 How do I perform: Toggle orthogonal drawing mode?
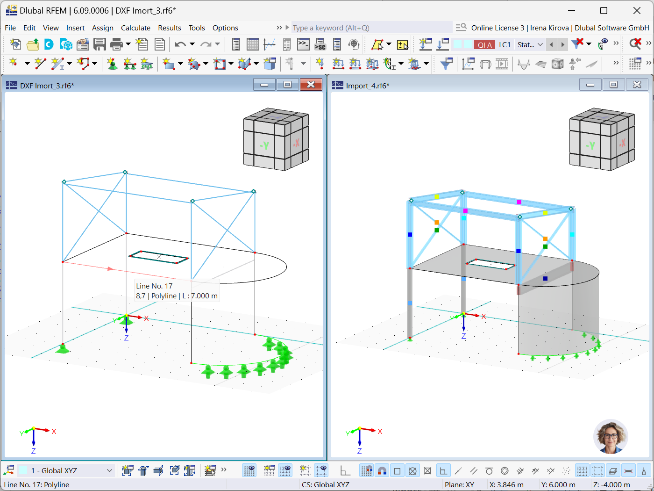coord(443,470)
